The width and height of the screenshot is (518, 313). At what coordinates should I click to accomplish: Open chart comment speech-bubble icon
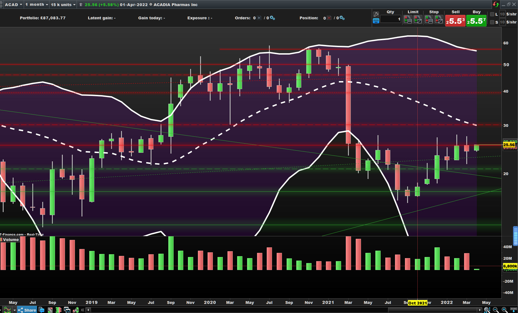click(x=41, y=310)
